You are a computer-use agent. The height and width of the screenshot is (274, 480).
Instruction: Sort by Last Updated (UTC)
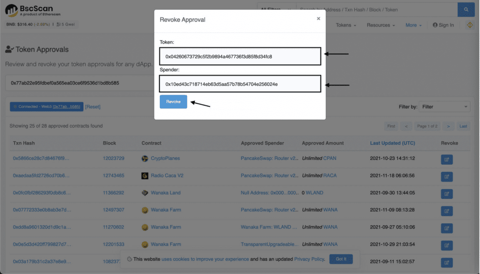pyautogui.click(x=392, y=143)
